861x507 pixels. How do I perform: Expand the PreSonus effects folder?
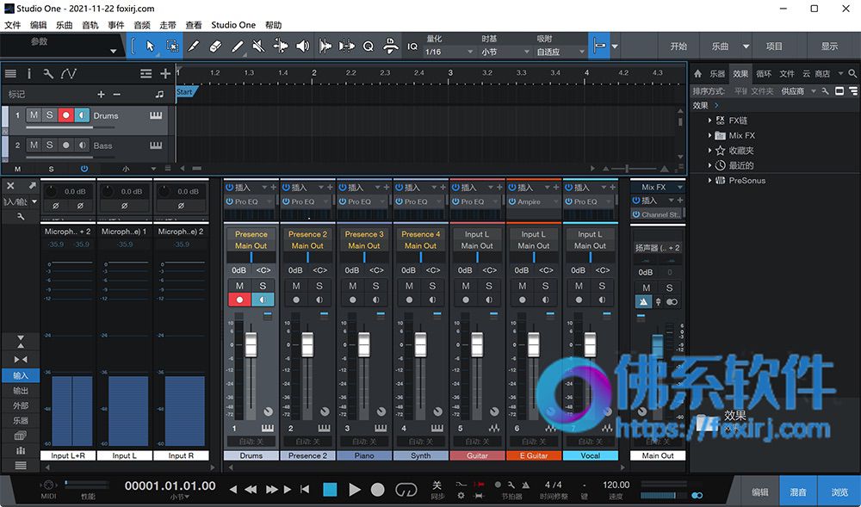pyautogui.click(x=709, y=180)
